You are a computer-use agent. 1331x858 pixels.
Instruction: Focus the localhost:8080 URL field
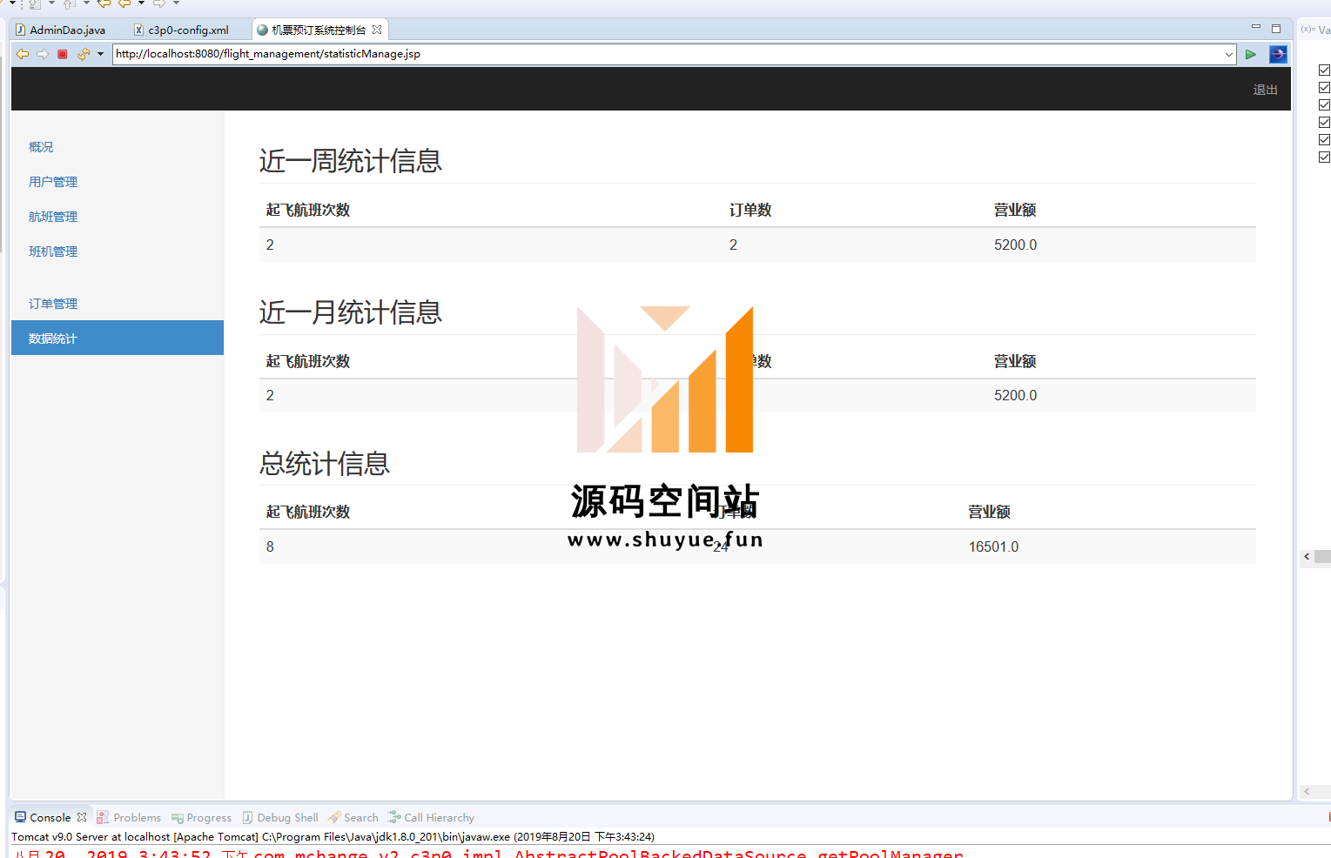point(668,54)
